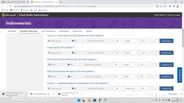Open the Haberler bookmark
Viewport: 184px width, 103px height.
tap(43, 10)
